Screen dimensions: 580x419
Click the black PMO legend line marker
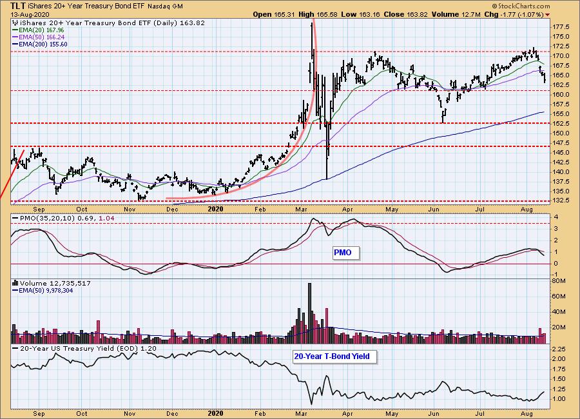point(15,219)
